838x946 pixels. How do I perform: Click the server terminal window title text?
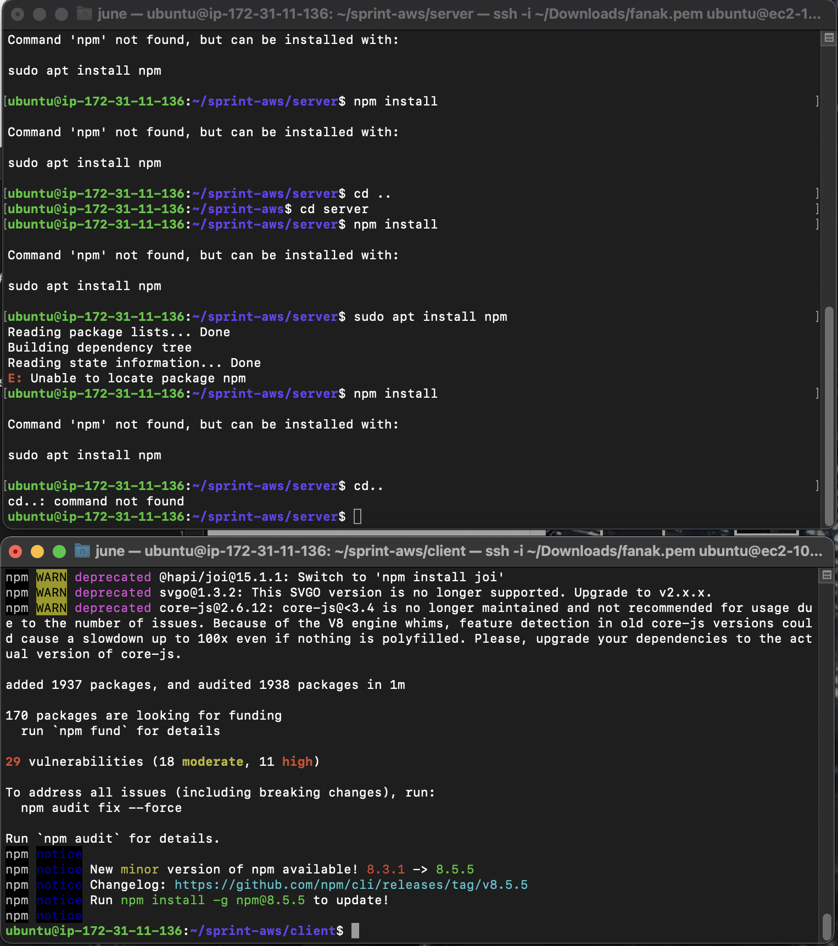click(x=459, y=14)
